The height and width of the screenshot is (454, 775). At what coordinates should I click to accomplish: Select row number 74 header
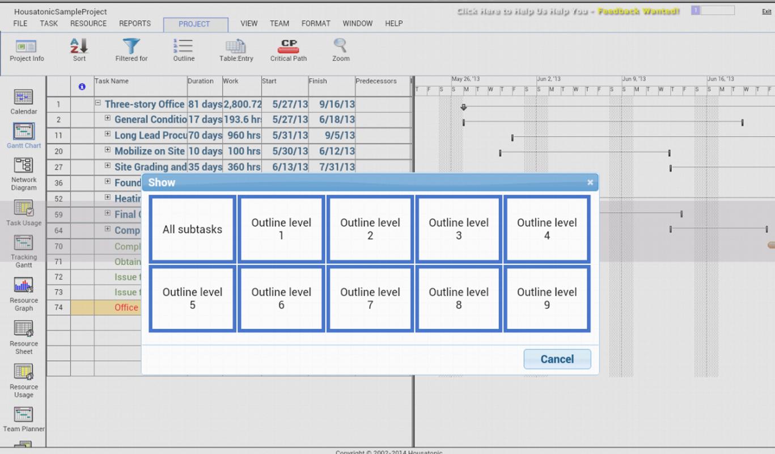[58, 307]
